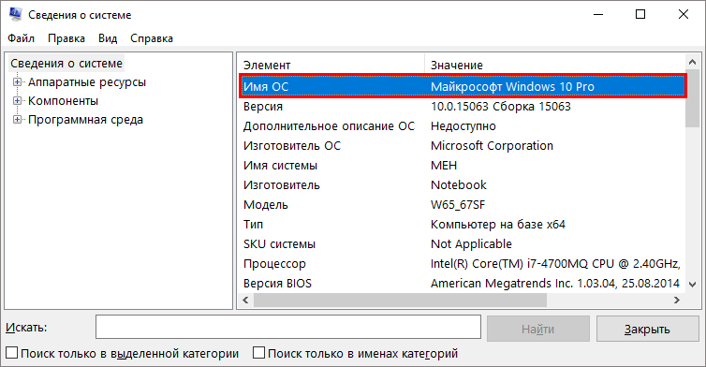The image size is (706, 367).
Task: Open the Файл menu
Action: tap(21, 38)
